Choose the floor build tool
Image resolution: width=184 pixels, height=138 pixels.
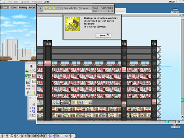(34, 76)
